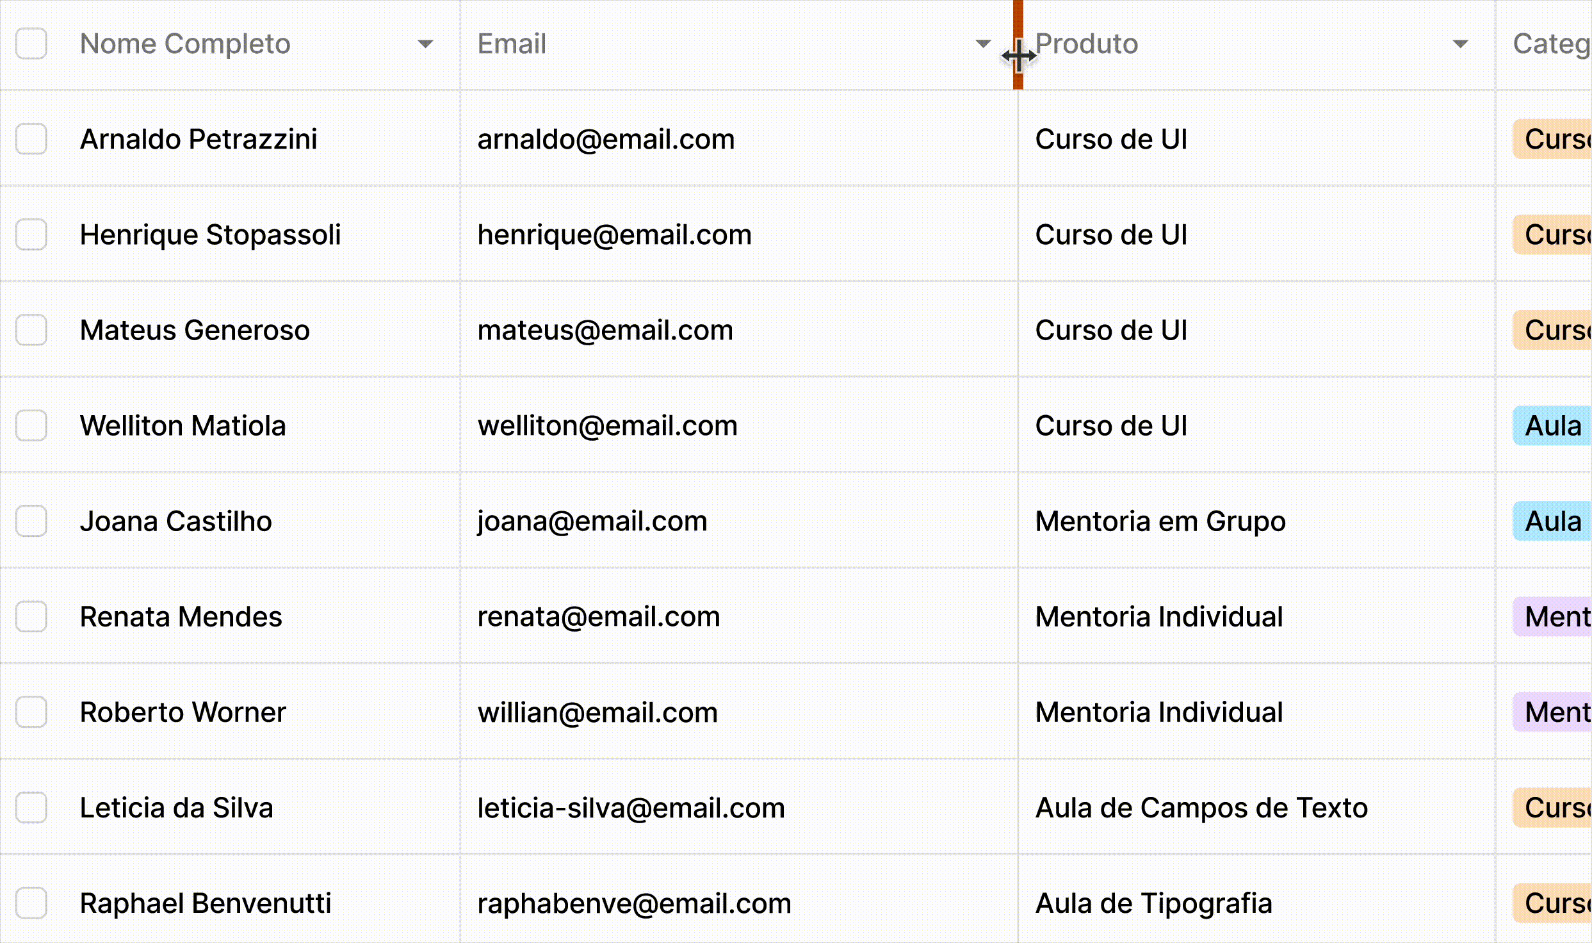Open the Nome Completo column dropdown arrow

coord(425,44)
